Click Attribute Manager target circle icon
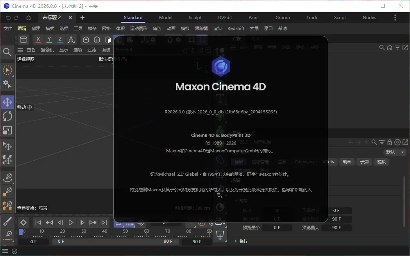This screenshot has height=256, width=410. coord(397,142)
